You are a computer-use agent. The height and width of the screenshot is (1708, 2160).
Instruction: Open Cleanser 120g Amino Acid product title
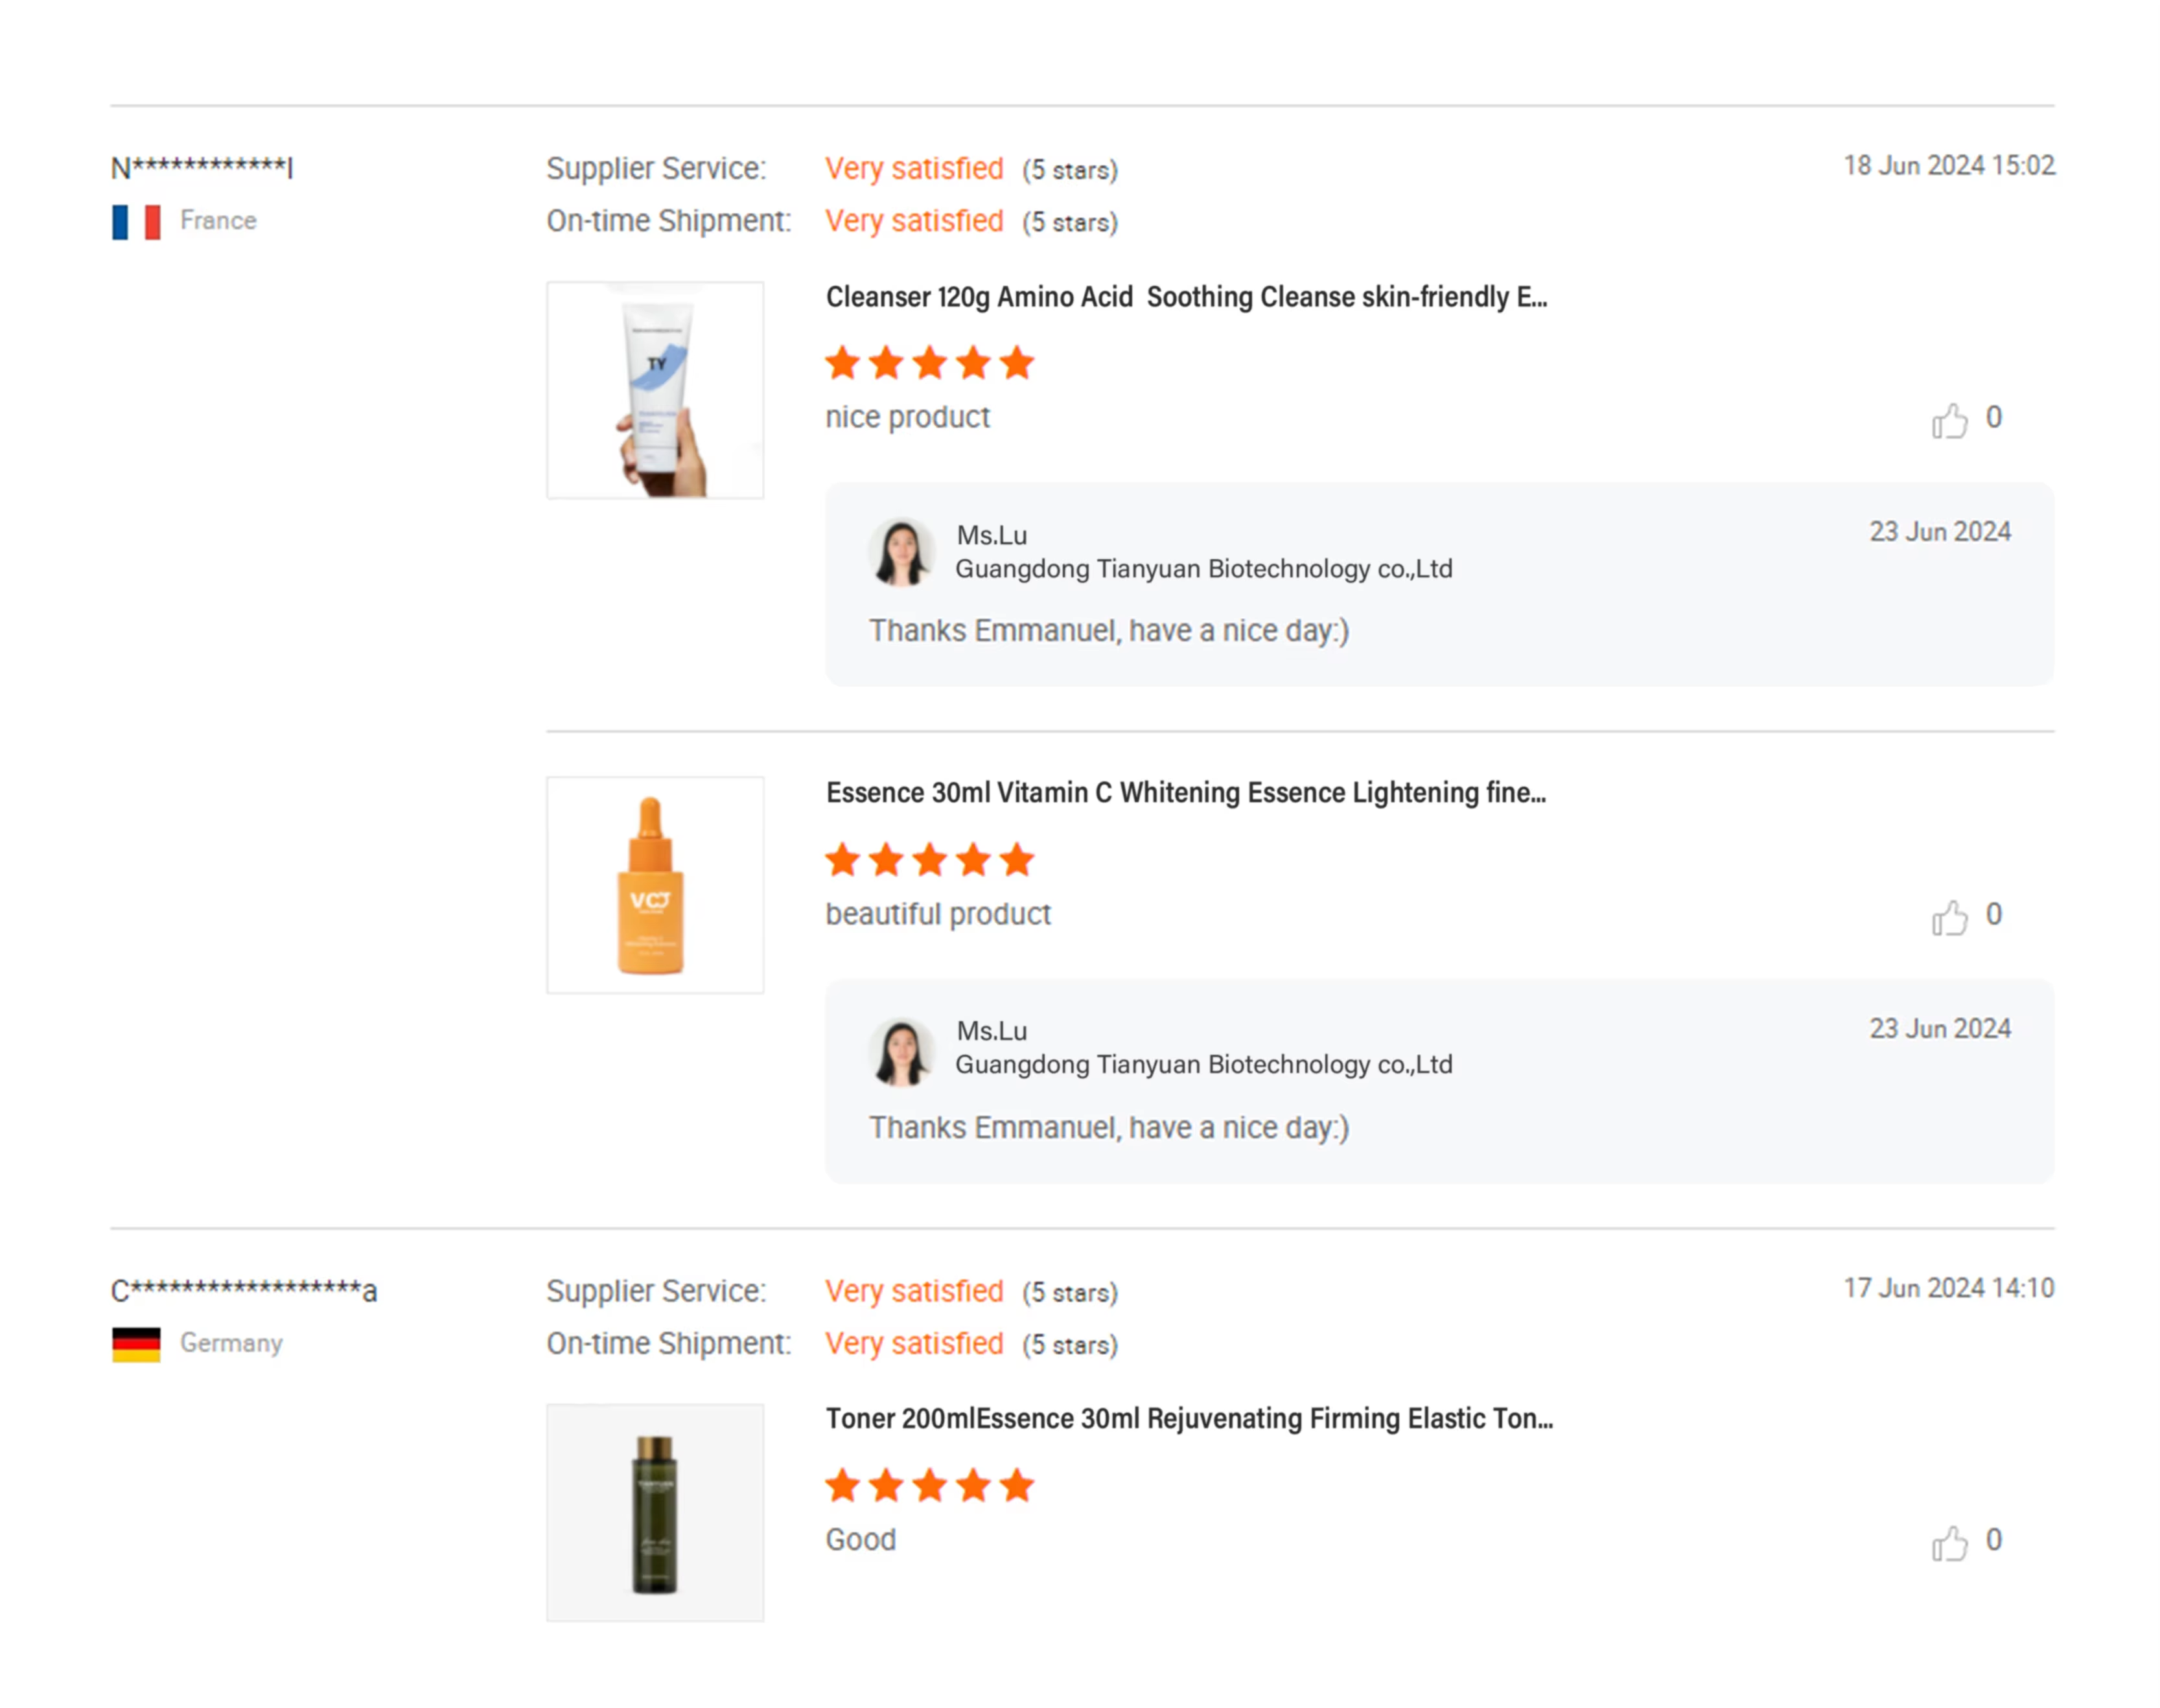pyautogui.click(x=1186, y=297)
